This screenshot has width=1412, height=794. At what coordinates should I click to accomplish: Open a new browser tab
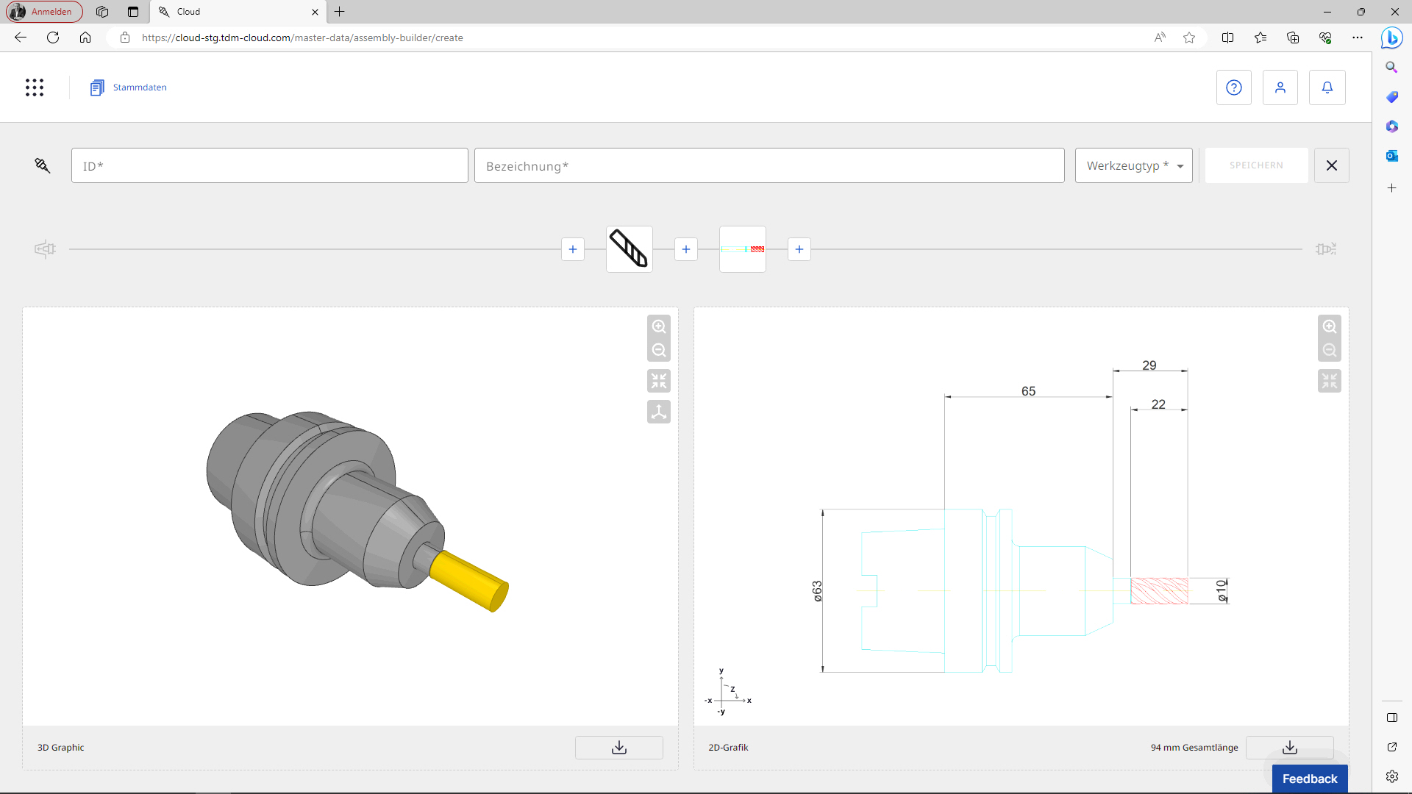[x=339, y=12]
